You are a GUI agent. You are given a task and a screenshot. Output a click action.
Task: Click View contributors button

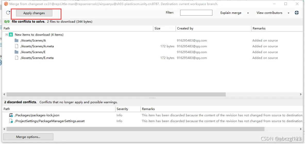coord(269,13)
